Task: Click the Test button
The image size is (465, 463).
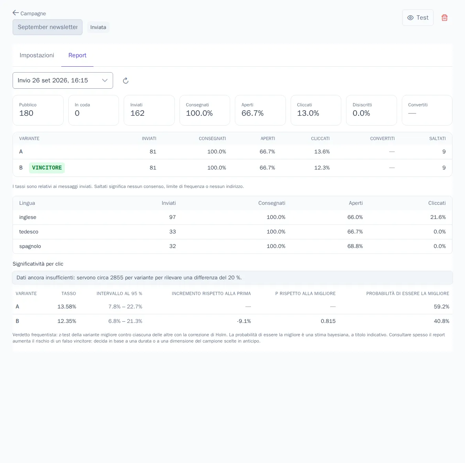Action: coord(417,18)
